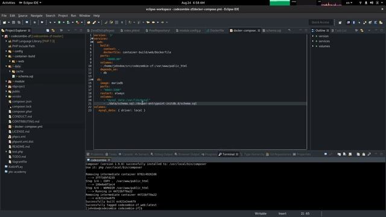Click the Debug toolbar icon
386x217 pixels.
point(50,22)
